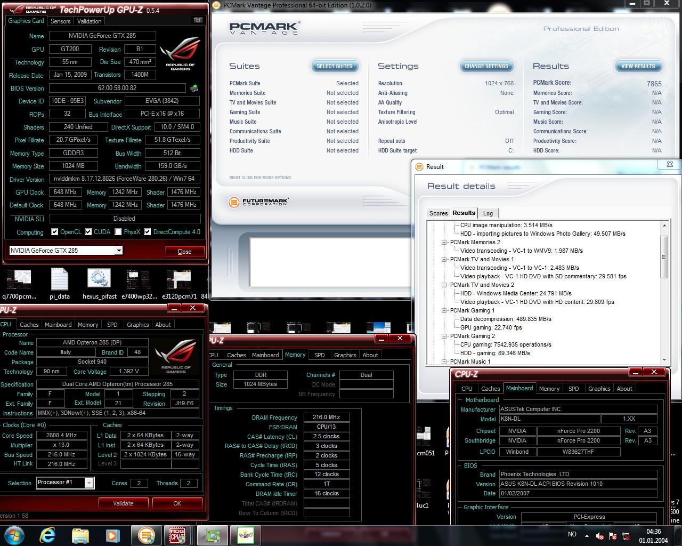Image resolution: width=682 pixels, height=546 pixels.
Task: Click the Result details vertical scrollbar thumb
Action: 664,257
